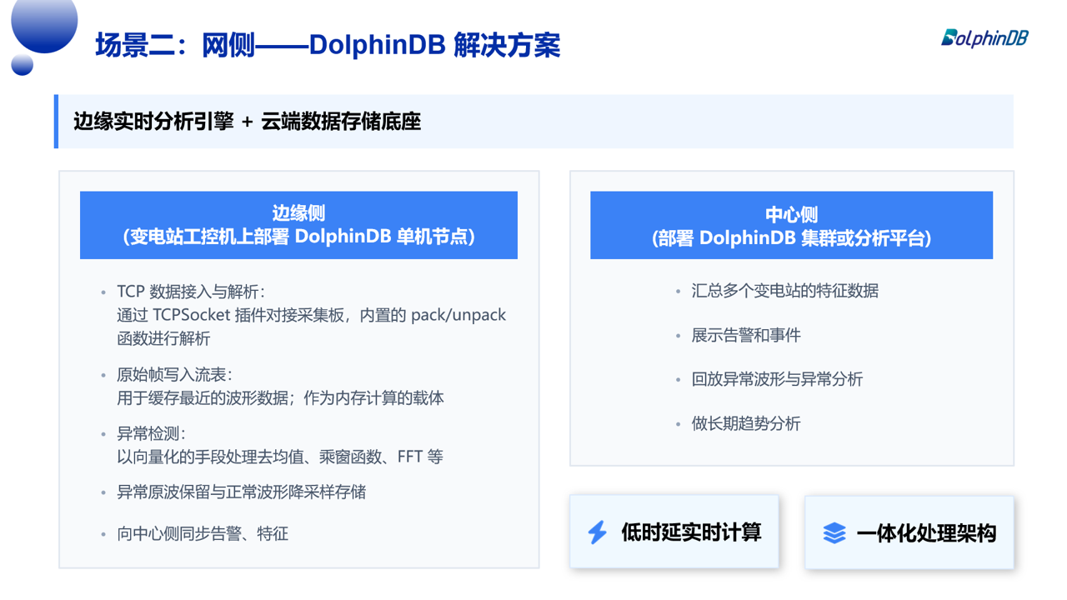Click the 边缘侧 blue header bar

298,225
